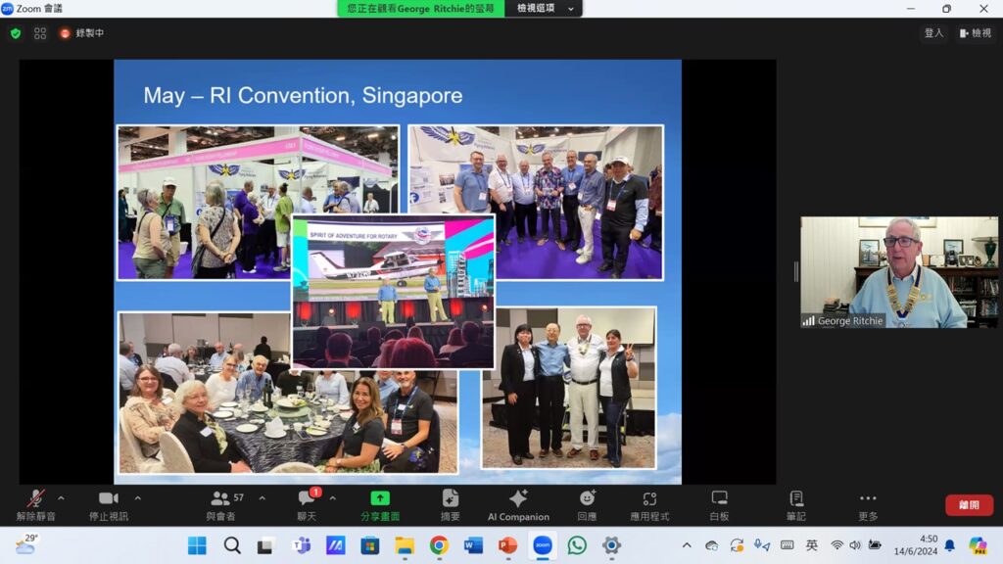This screenshot has height=564, width=1003.
Task: Open the View Options dropdown at top
Action: [x=544, y=9]
